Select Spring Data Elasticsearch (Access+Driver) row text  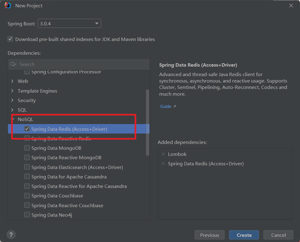[x=77, y=167]
